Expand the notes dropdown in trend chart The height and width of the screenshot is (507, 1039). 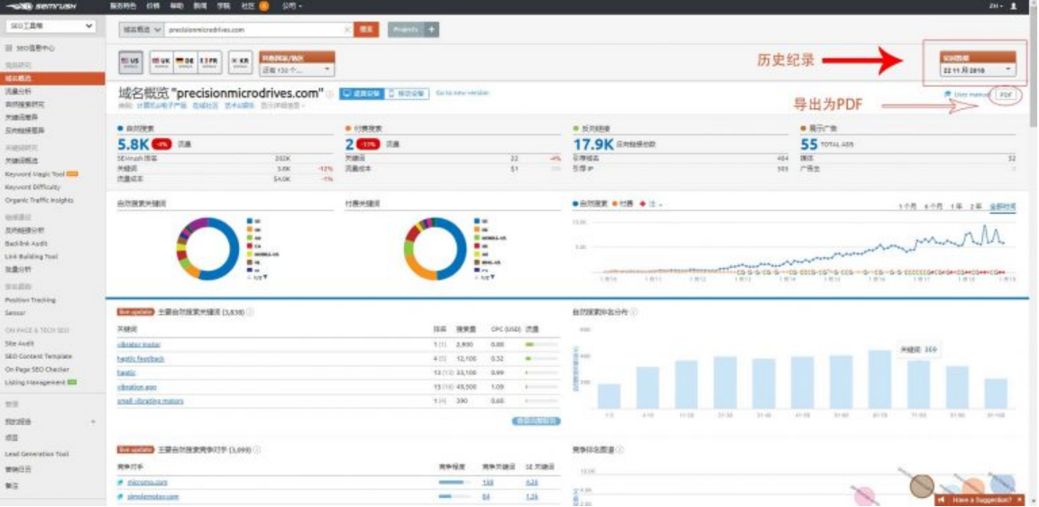click(652, 204)
